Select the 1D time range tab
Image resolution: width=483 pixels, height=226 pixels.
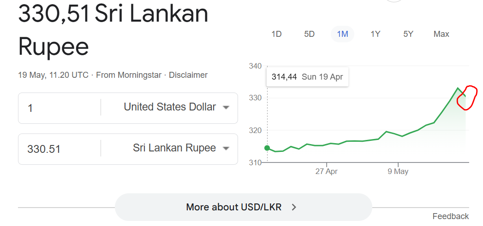pyautogui.click(x=276, y=34)
